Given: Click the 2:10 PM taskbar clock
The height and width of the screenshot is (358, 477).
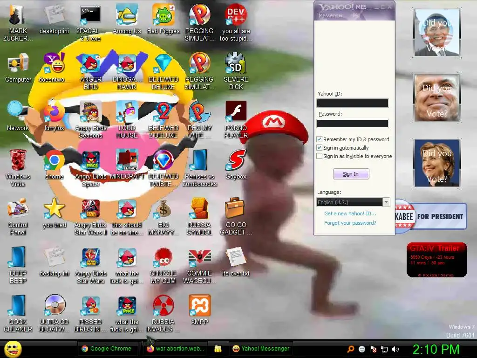Looking at the screenshot, I should (436, 349).
